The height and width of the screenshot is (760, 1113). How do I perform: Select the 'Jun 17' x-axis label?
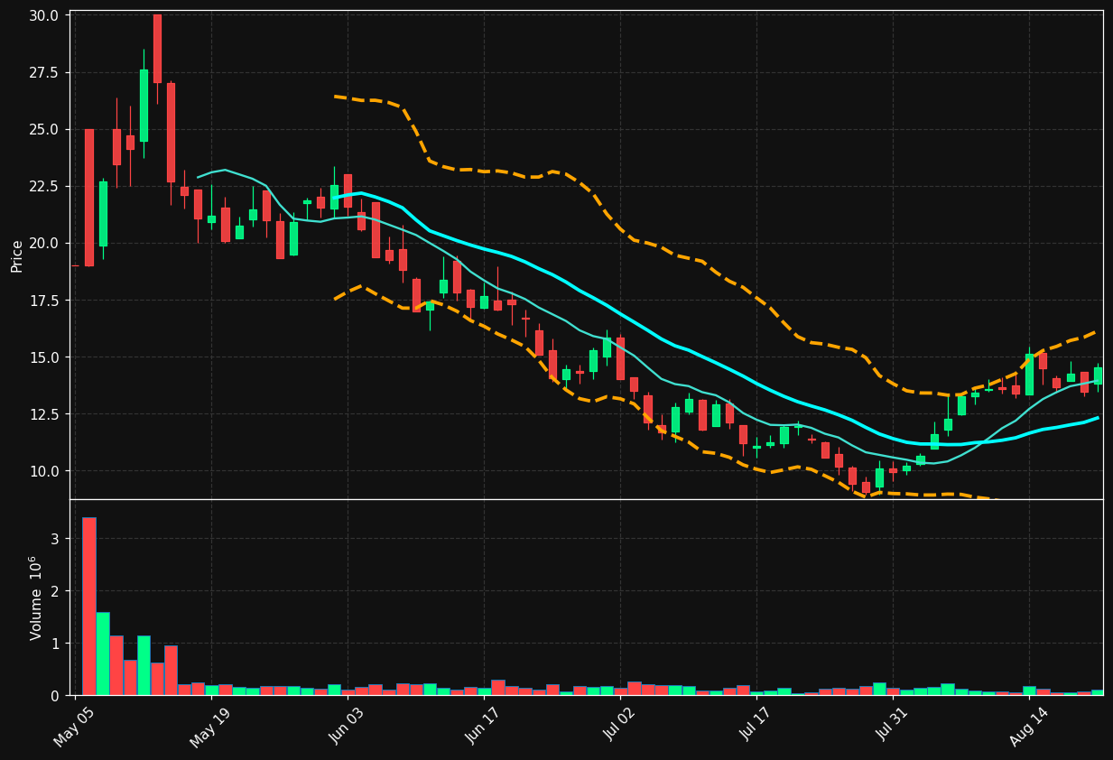[483, 728]
